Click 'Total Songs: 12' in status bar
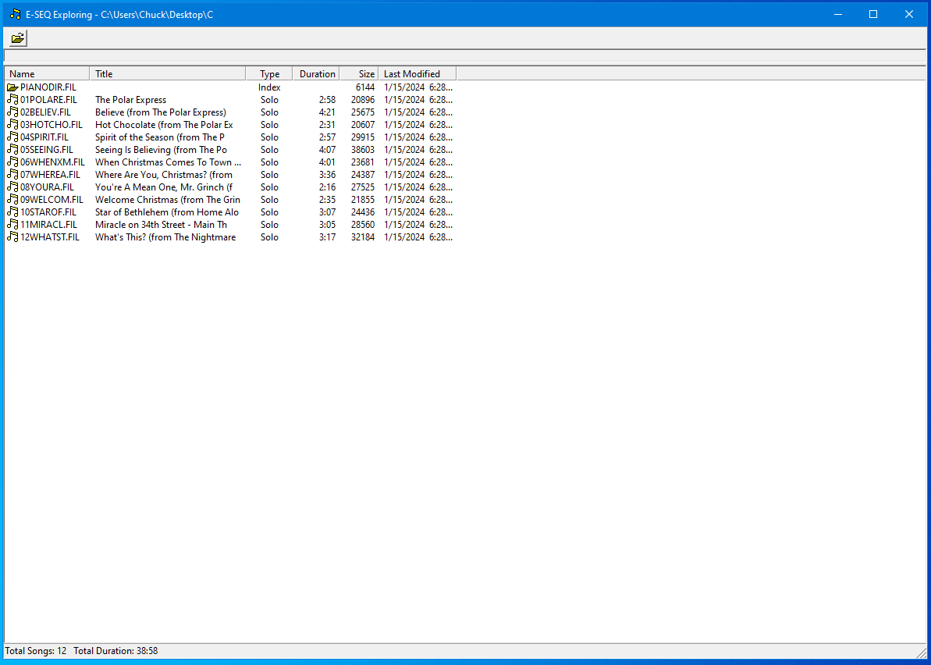931x665 pixels. coord(36,651)
